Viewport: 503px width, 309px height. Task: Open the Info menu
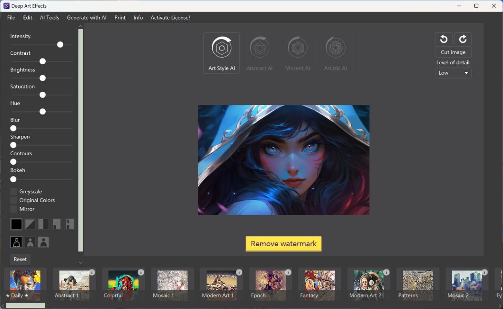[138, 17]
